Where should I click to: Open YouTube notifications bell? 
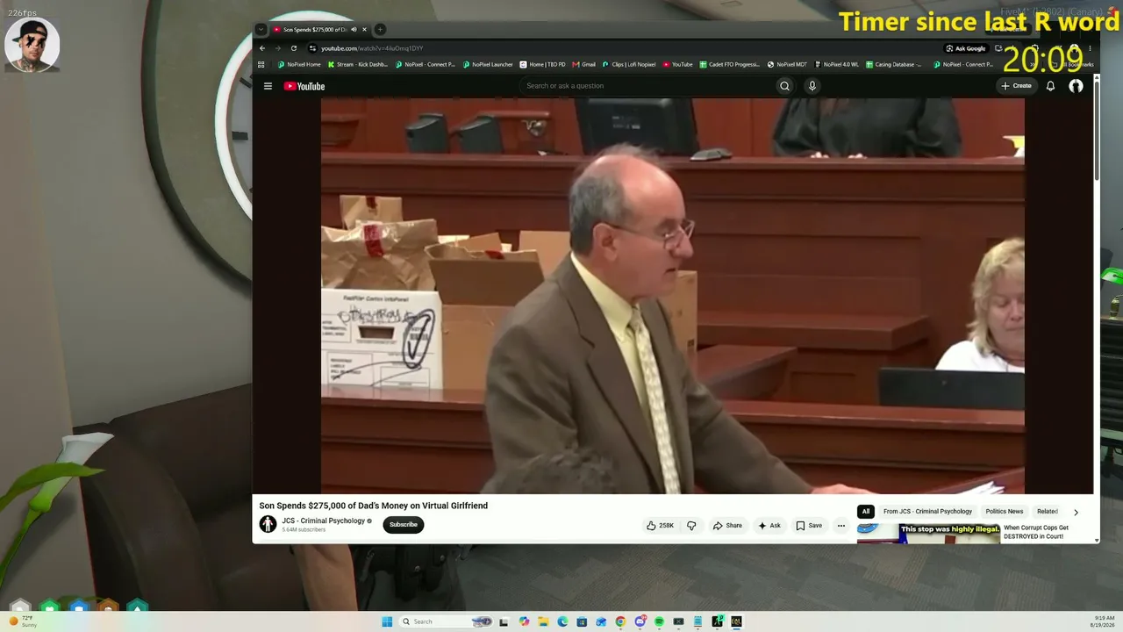click(1050, 86)
